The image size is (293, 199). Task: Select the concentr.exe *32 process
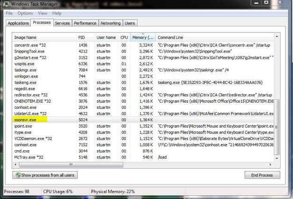click(x=143, y=45)
